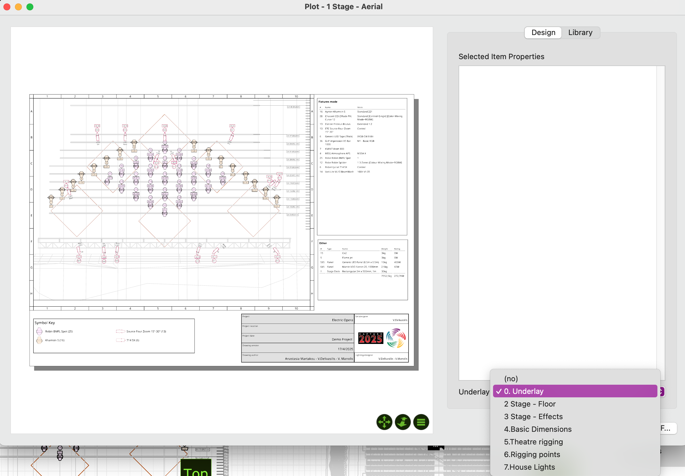685x476 pixels.
Task: Pick '7.House Lights' from the menu
Action: (529, 467)
